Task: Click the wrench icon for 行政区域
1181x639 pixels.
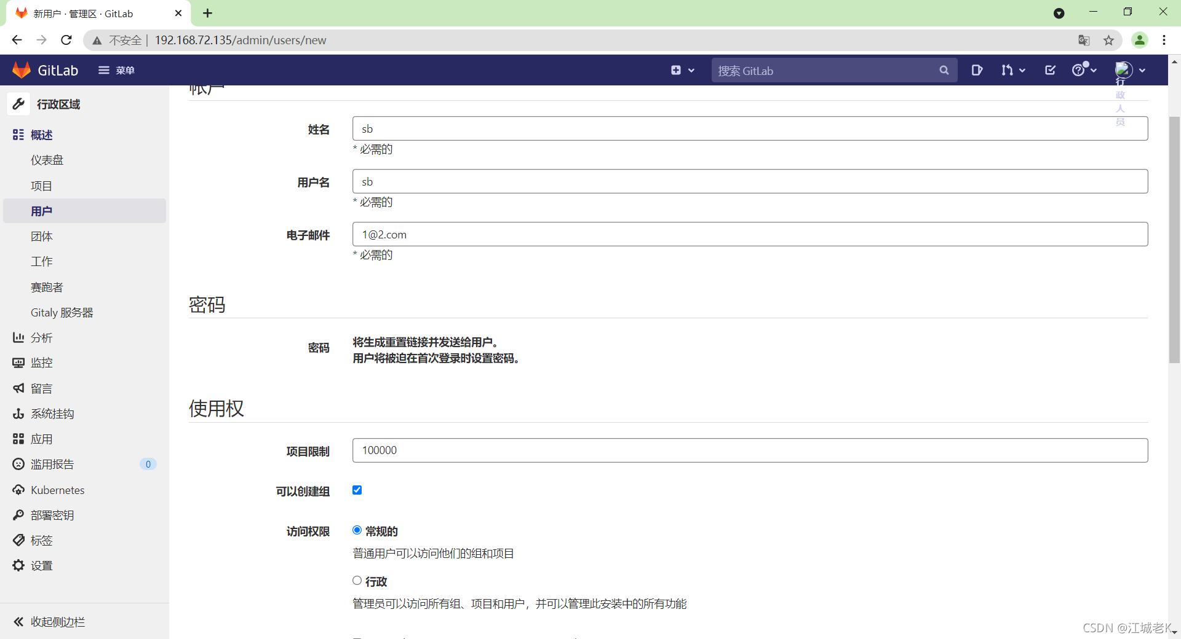Action: 18,104
